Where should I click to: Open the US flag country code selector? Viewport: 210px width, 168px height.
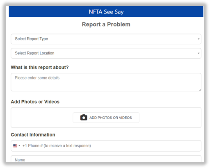coord(16,146)
